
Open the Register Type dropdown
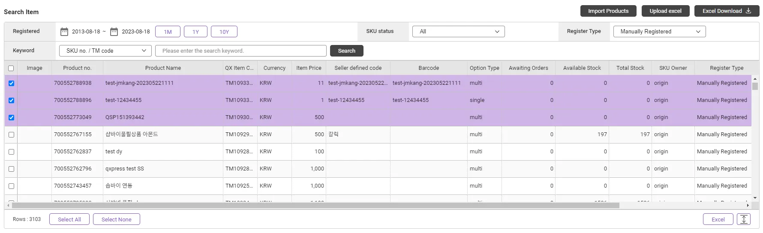point(660,32)
